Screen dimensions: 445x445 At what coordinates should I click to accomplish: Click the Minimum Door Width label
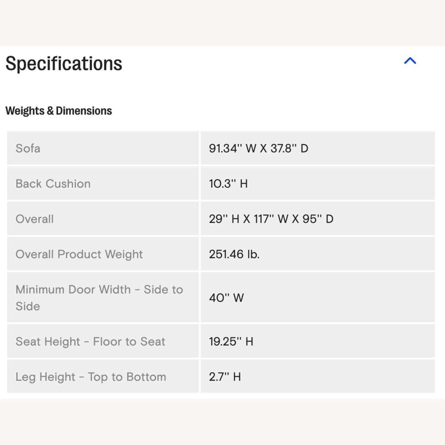point(99,298)
